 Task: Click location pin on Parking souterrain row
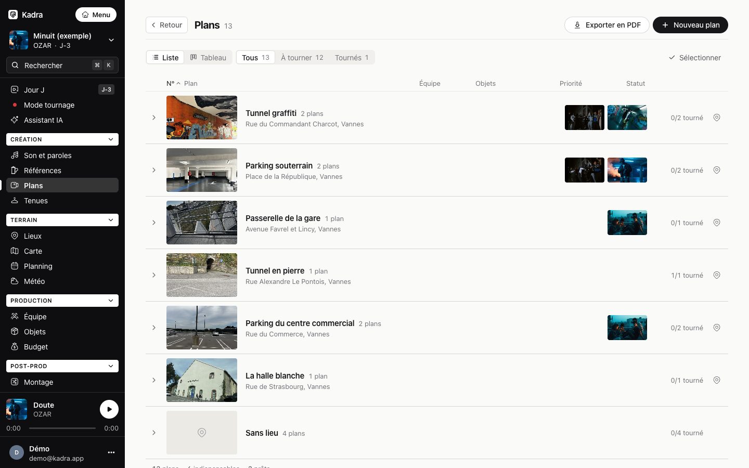tap(717, 170)
